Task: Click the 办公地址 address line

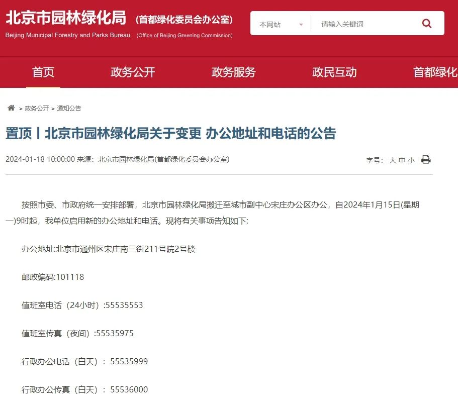Action: pyautogui.click(x=109, y=249)
